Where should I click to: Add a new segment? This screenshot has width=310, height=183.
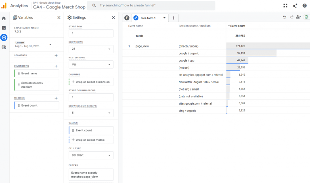point(56,56)
